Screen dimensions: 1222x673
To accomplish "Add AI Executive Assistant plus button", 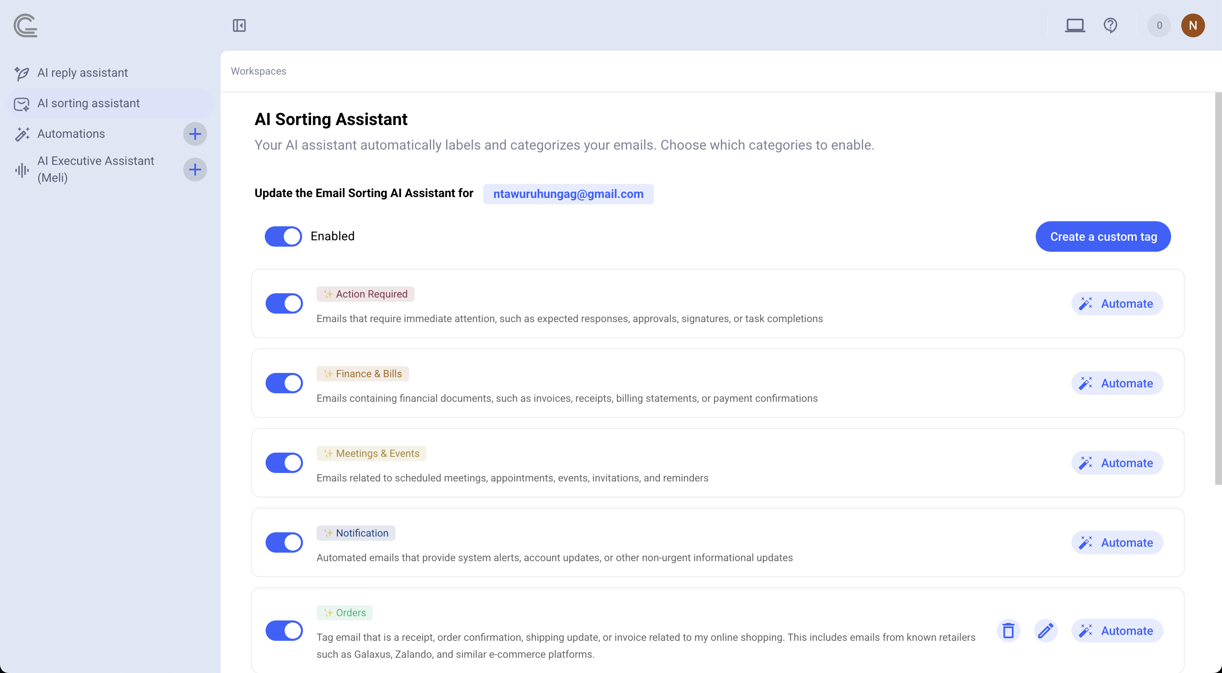I will (195, 170).
